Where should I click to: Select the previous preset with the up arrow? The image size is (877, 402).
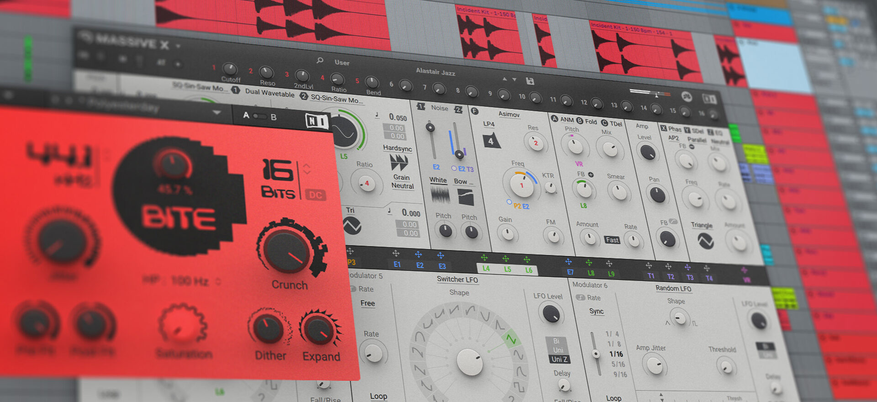[505, 79]
